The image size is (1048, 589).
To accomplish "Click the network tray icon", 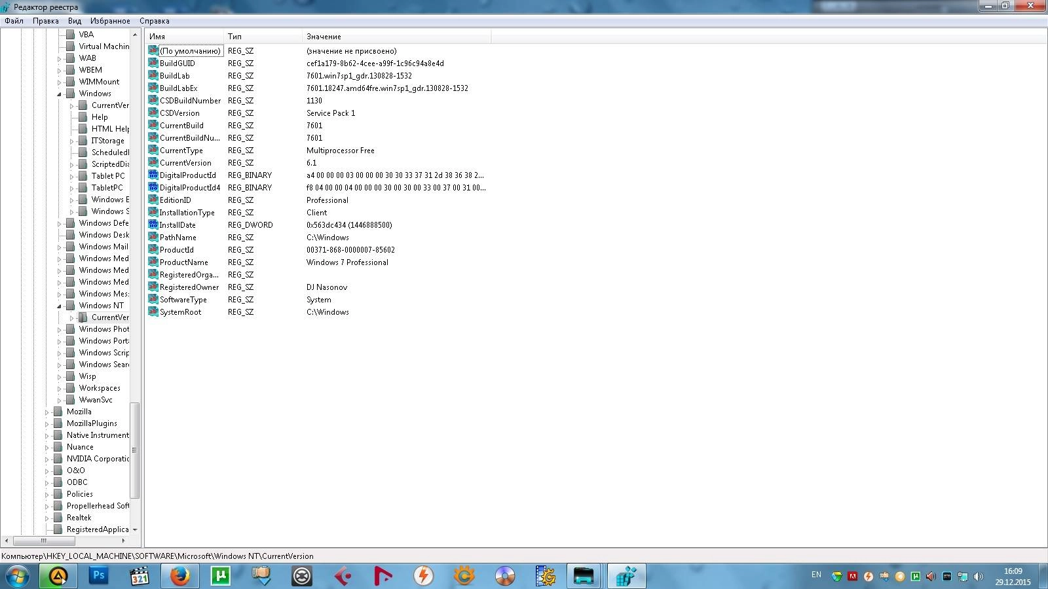I will [x=963, y=577].
